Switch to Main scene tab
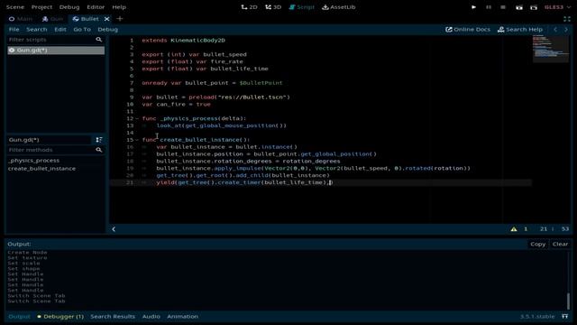The image size is (577, 325). click(x=21, y=19)
